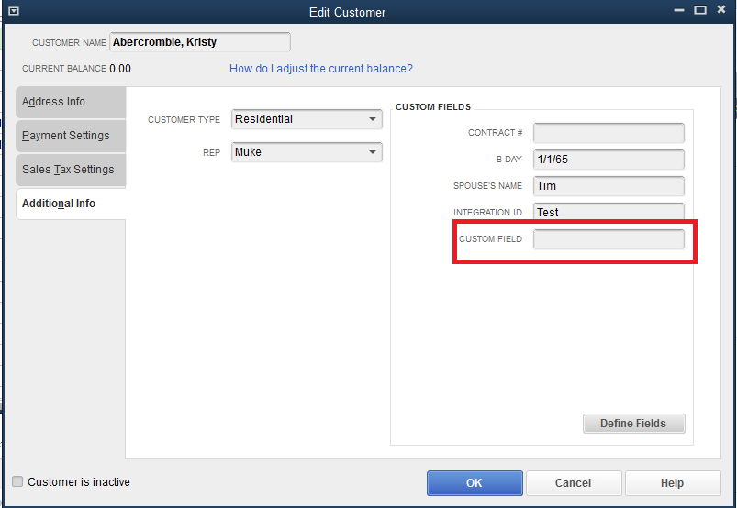
Task: Click the Contract # input field
Action: point(609,133)
